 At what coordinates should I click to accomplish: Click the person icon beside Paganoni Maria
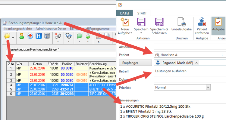pyautogui.click(x=158, y=63)
